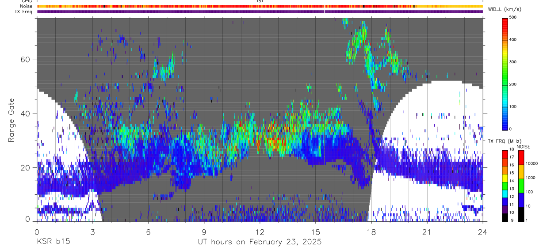Click the '3' hour tick on the time axis

[x=93, y=232]
